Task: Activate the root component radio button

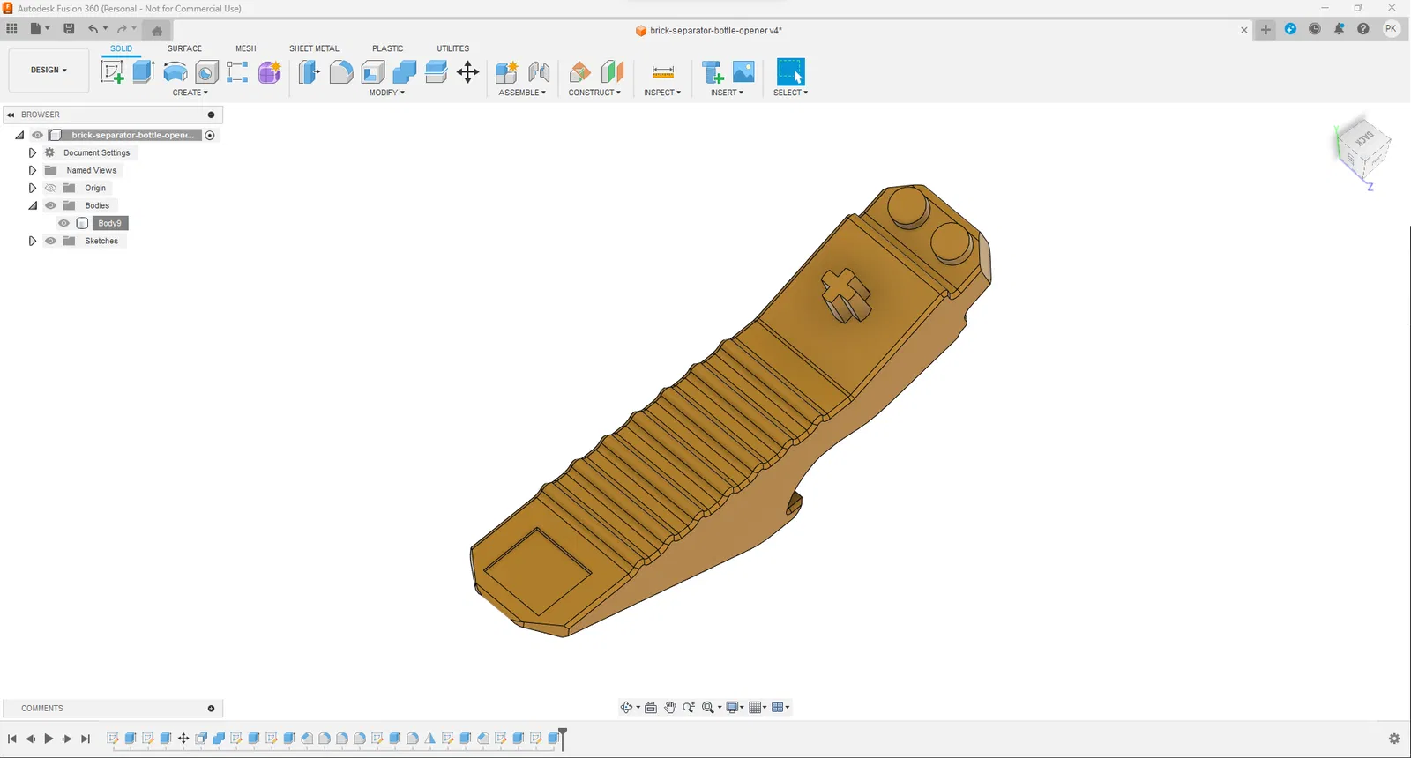Action: click(x=210, y=135)
